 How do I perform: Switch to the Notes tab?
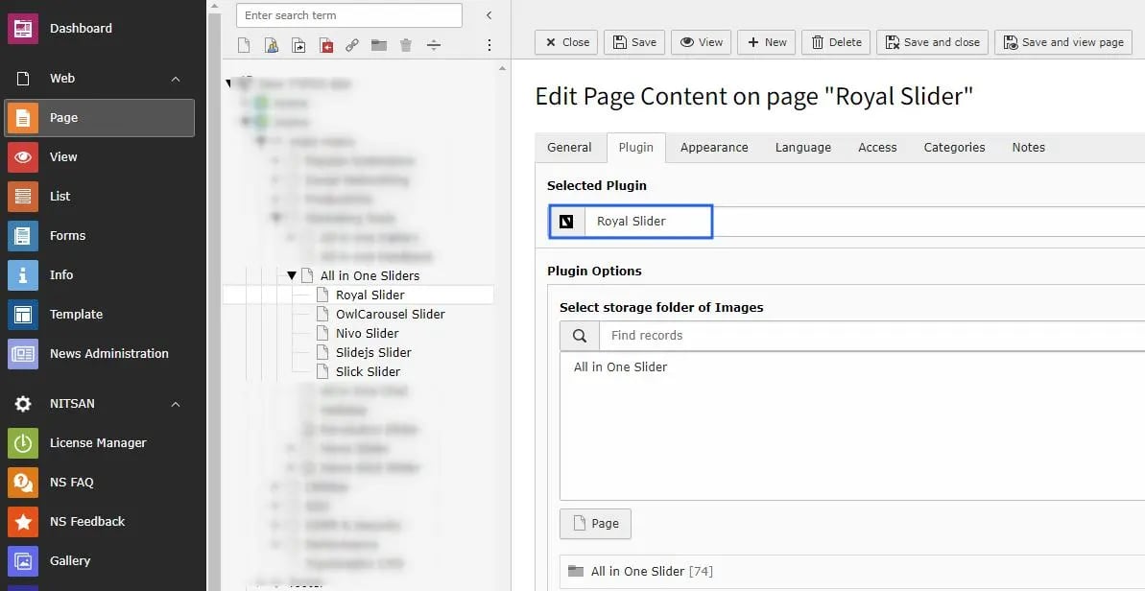1028,148
